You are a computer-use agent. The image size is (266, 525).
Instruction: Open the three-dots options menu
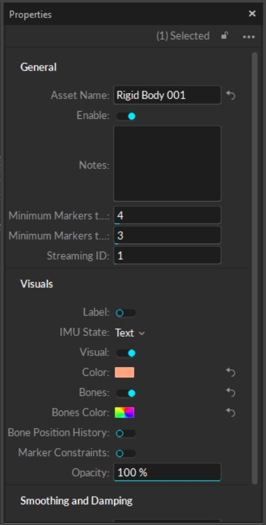coord(249,37)
